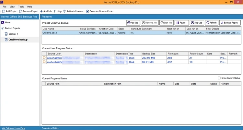This screenshot has height=130, width=243.
Task: Click the Remove Job button
Action: [150, 23]
